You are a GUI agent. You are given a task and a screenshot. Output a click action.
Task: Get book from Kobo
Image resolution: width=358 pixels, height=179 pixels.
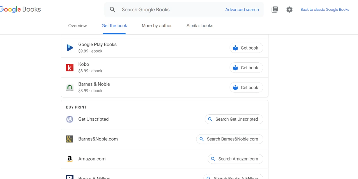coord(246,68)
